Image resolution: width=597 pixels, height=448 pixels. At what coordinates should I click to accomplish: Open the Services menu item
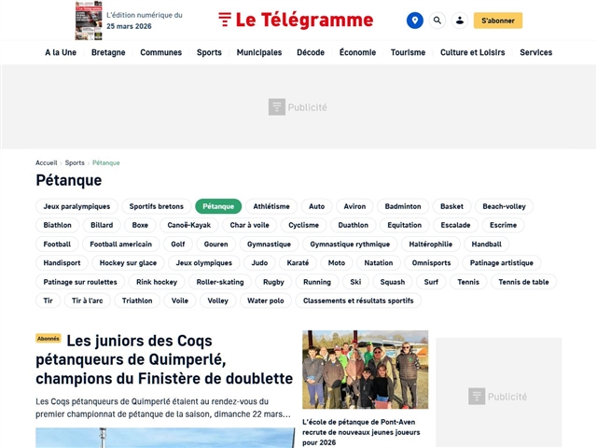(535, 52)
